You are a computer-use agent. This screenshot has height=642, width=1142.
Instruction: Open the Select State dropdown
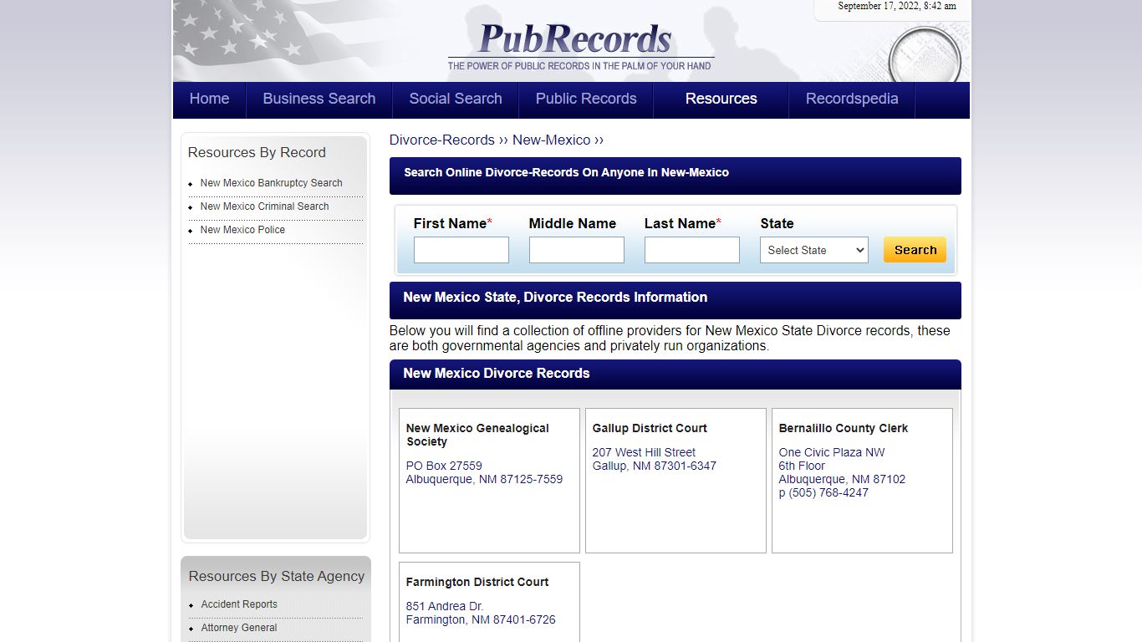coord(814,250)
